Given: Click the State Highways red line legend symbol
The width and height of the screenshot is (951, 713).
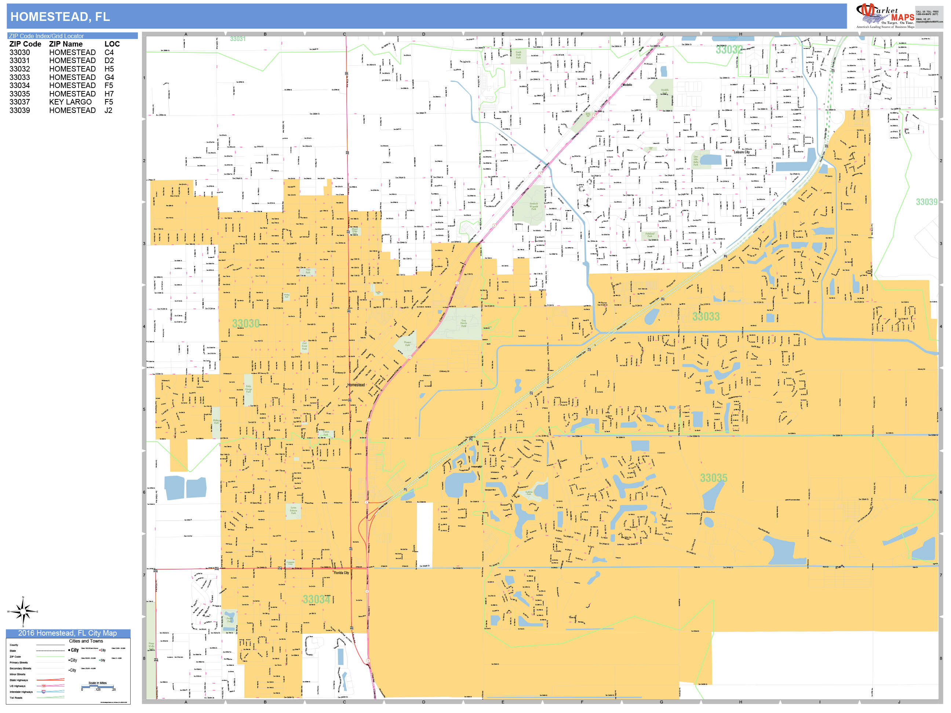Looking at the screenshot, I should (x=51, y=680).
